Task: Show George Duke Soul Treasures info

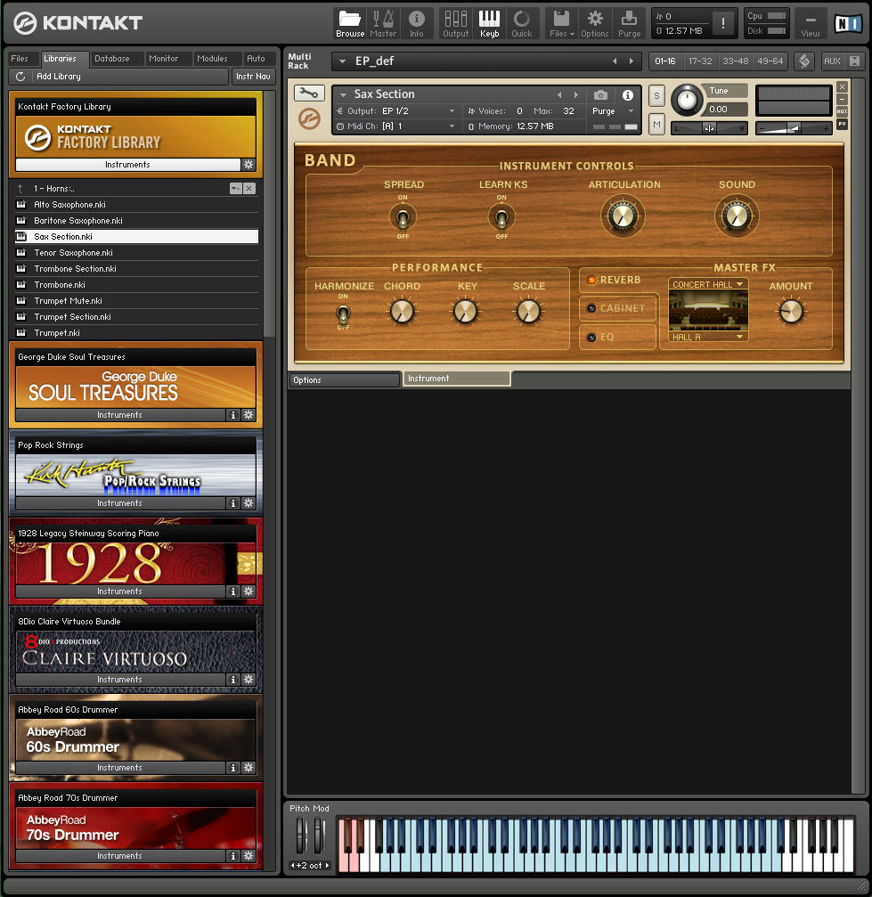Action: point(232,415)
